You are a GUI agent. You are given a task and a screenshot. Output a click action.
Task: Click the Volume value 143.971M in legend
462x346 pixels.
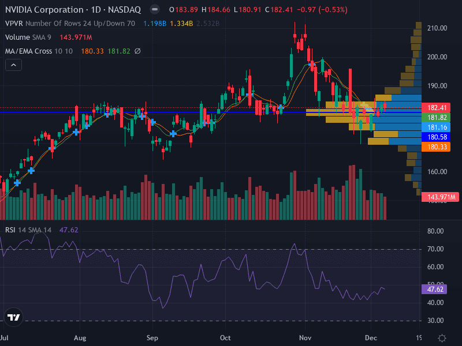click(76, 37)
